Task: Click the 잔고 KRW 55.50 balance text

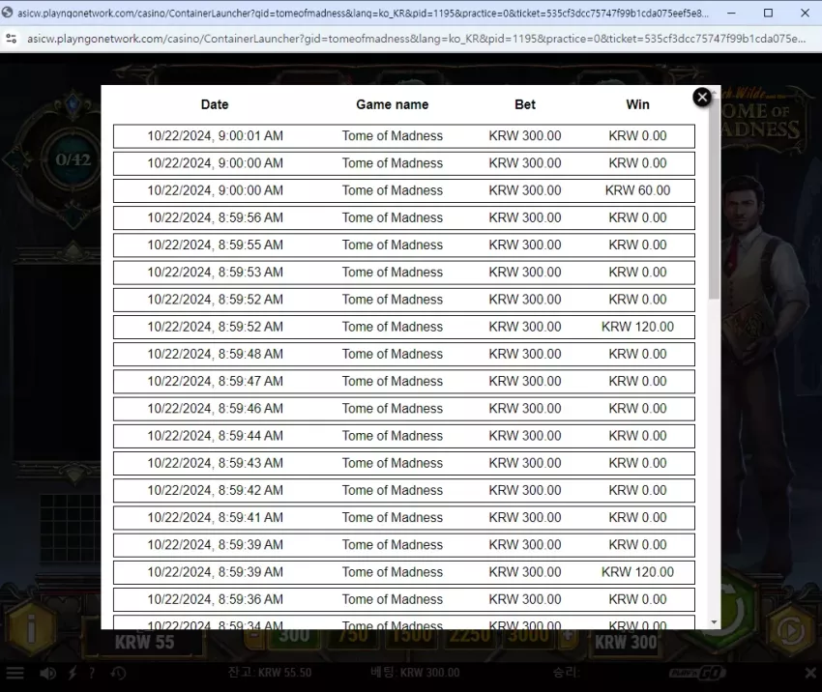Action: point(270,673)
